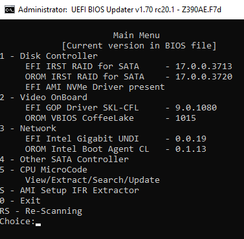Screen dimensions: 244x239
Task: Click the Re-Scanning menu entry
Action: click(41, 211)
